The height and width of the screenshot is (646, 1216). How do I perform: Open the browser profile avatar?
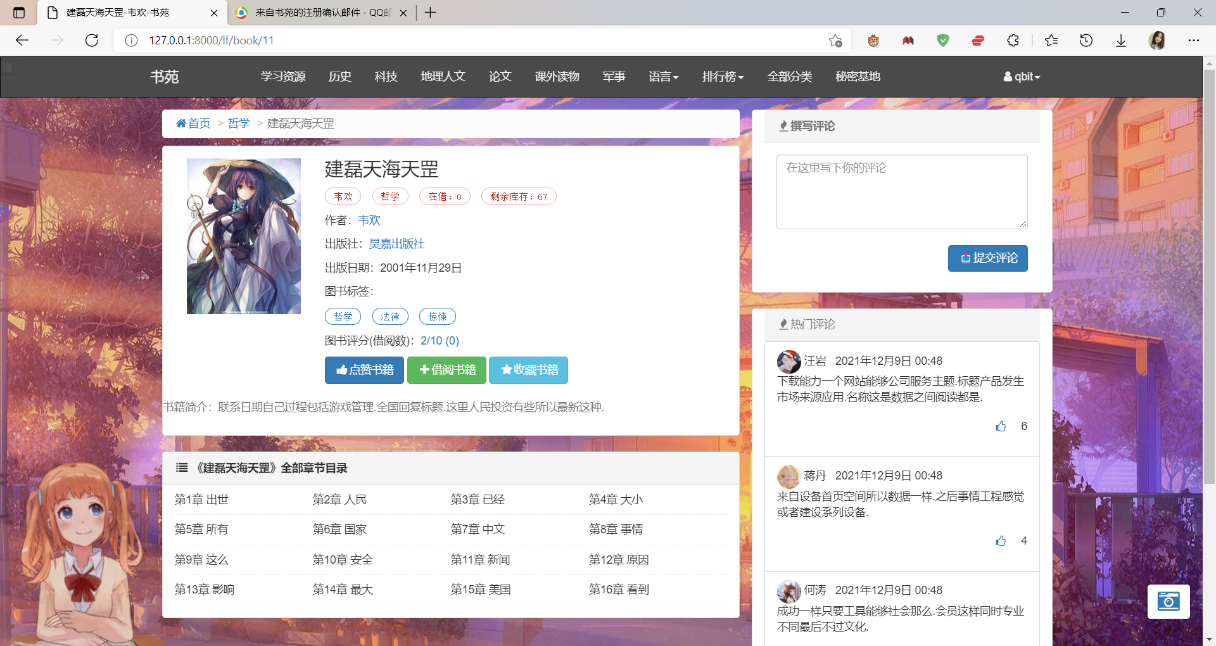click(x=1157, y=41)
